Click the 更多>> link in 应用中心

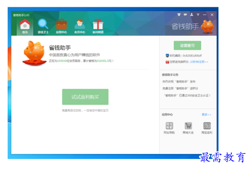coord(206,115)
